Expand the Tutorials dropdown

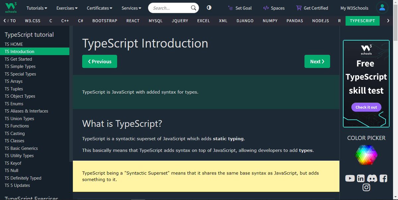tap(37, 8)
